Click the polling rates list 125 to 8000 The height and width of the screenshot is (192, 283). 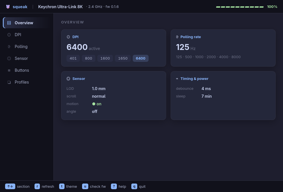[x=208, y=57]
